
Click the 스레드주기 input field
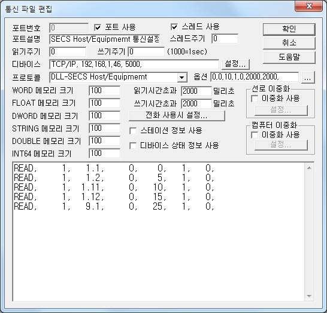(225, 39)
